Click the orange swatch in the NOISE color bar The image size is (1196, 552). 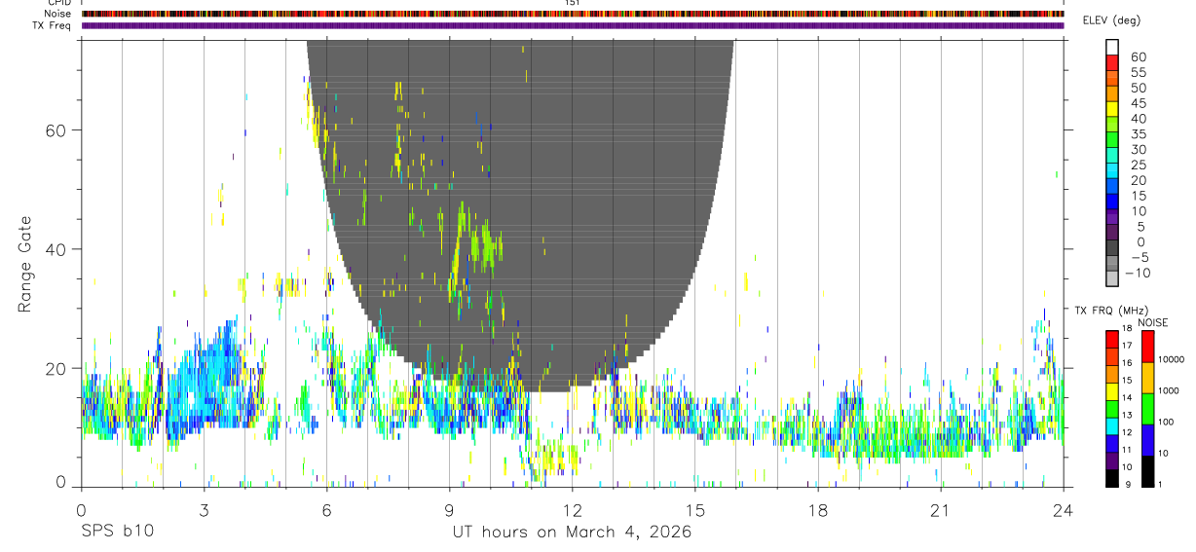[x=1147, y=378]
